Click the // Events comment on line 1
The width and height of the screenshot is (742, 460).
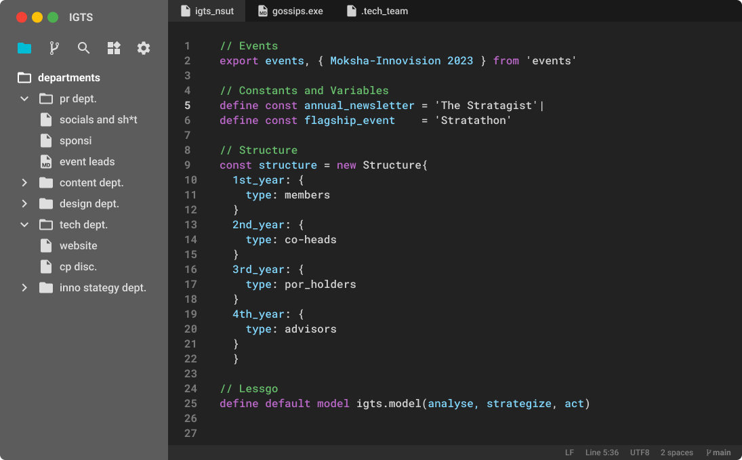[x=249, y=46]
